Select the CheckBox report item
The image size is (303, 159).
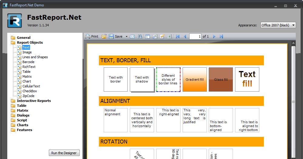(x=29, y=91)
